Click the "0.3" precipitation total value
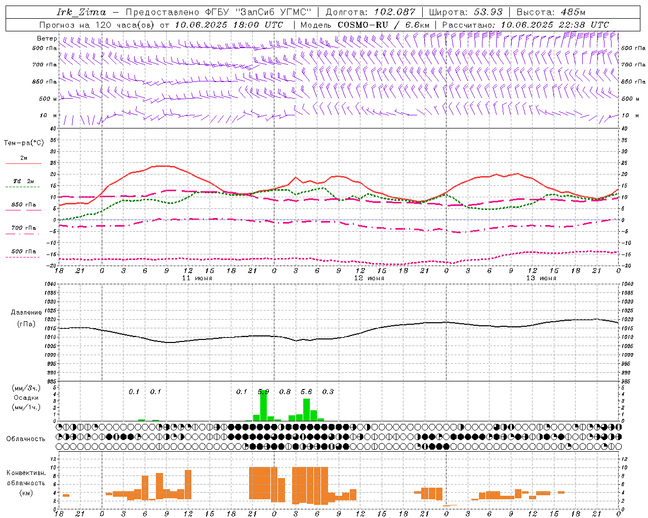 [x=328, y=392]
